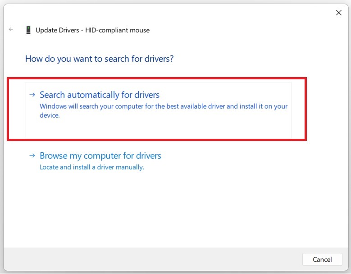This screenshot has width=351, height=274.
Task: Click the 'Windows will search your computer' description
Action: 163,107
